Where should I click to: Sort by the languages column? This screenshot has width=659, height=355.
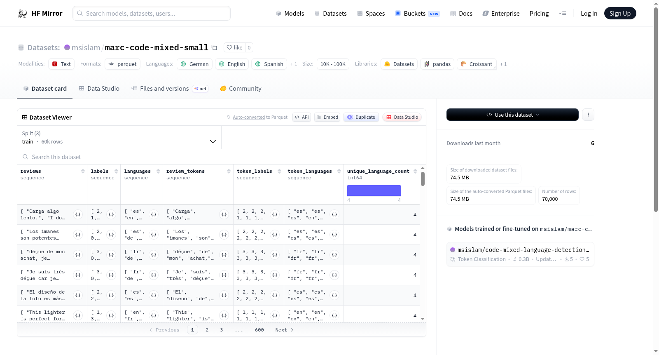click(158, 171)
